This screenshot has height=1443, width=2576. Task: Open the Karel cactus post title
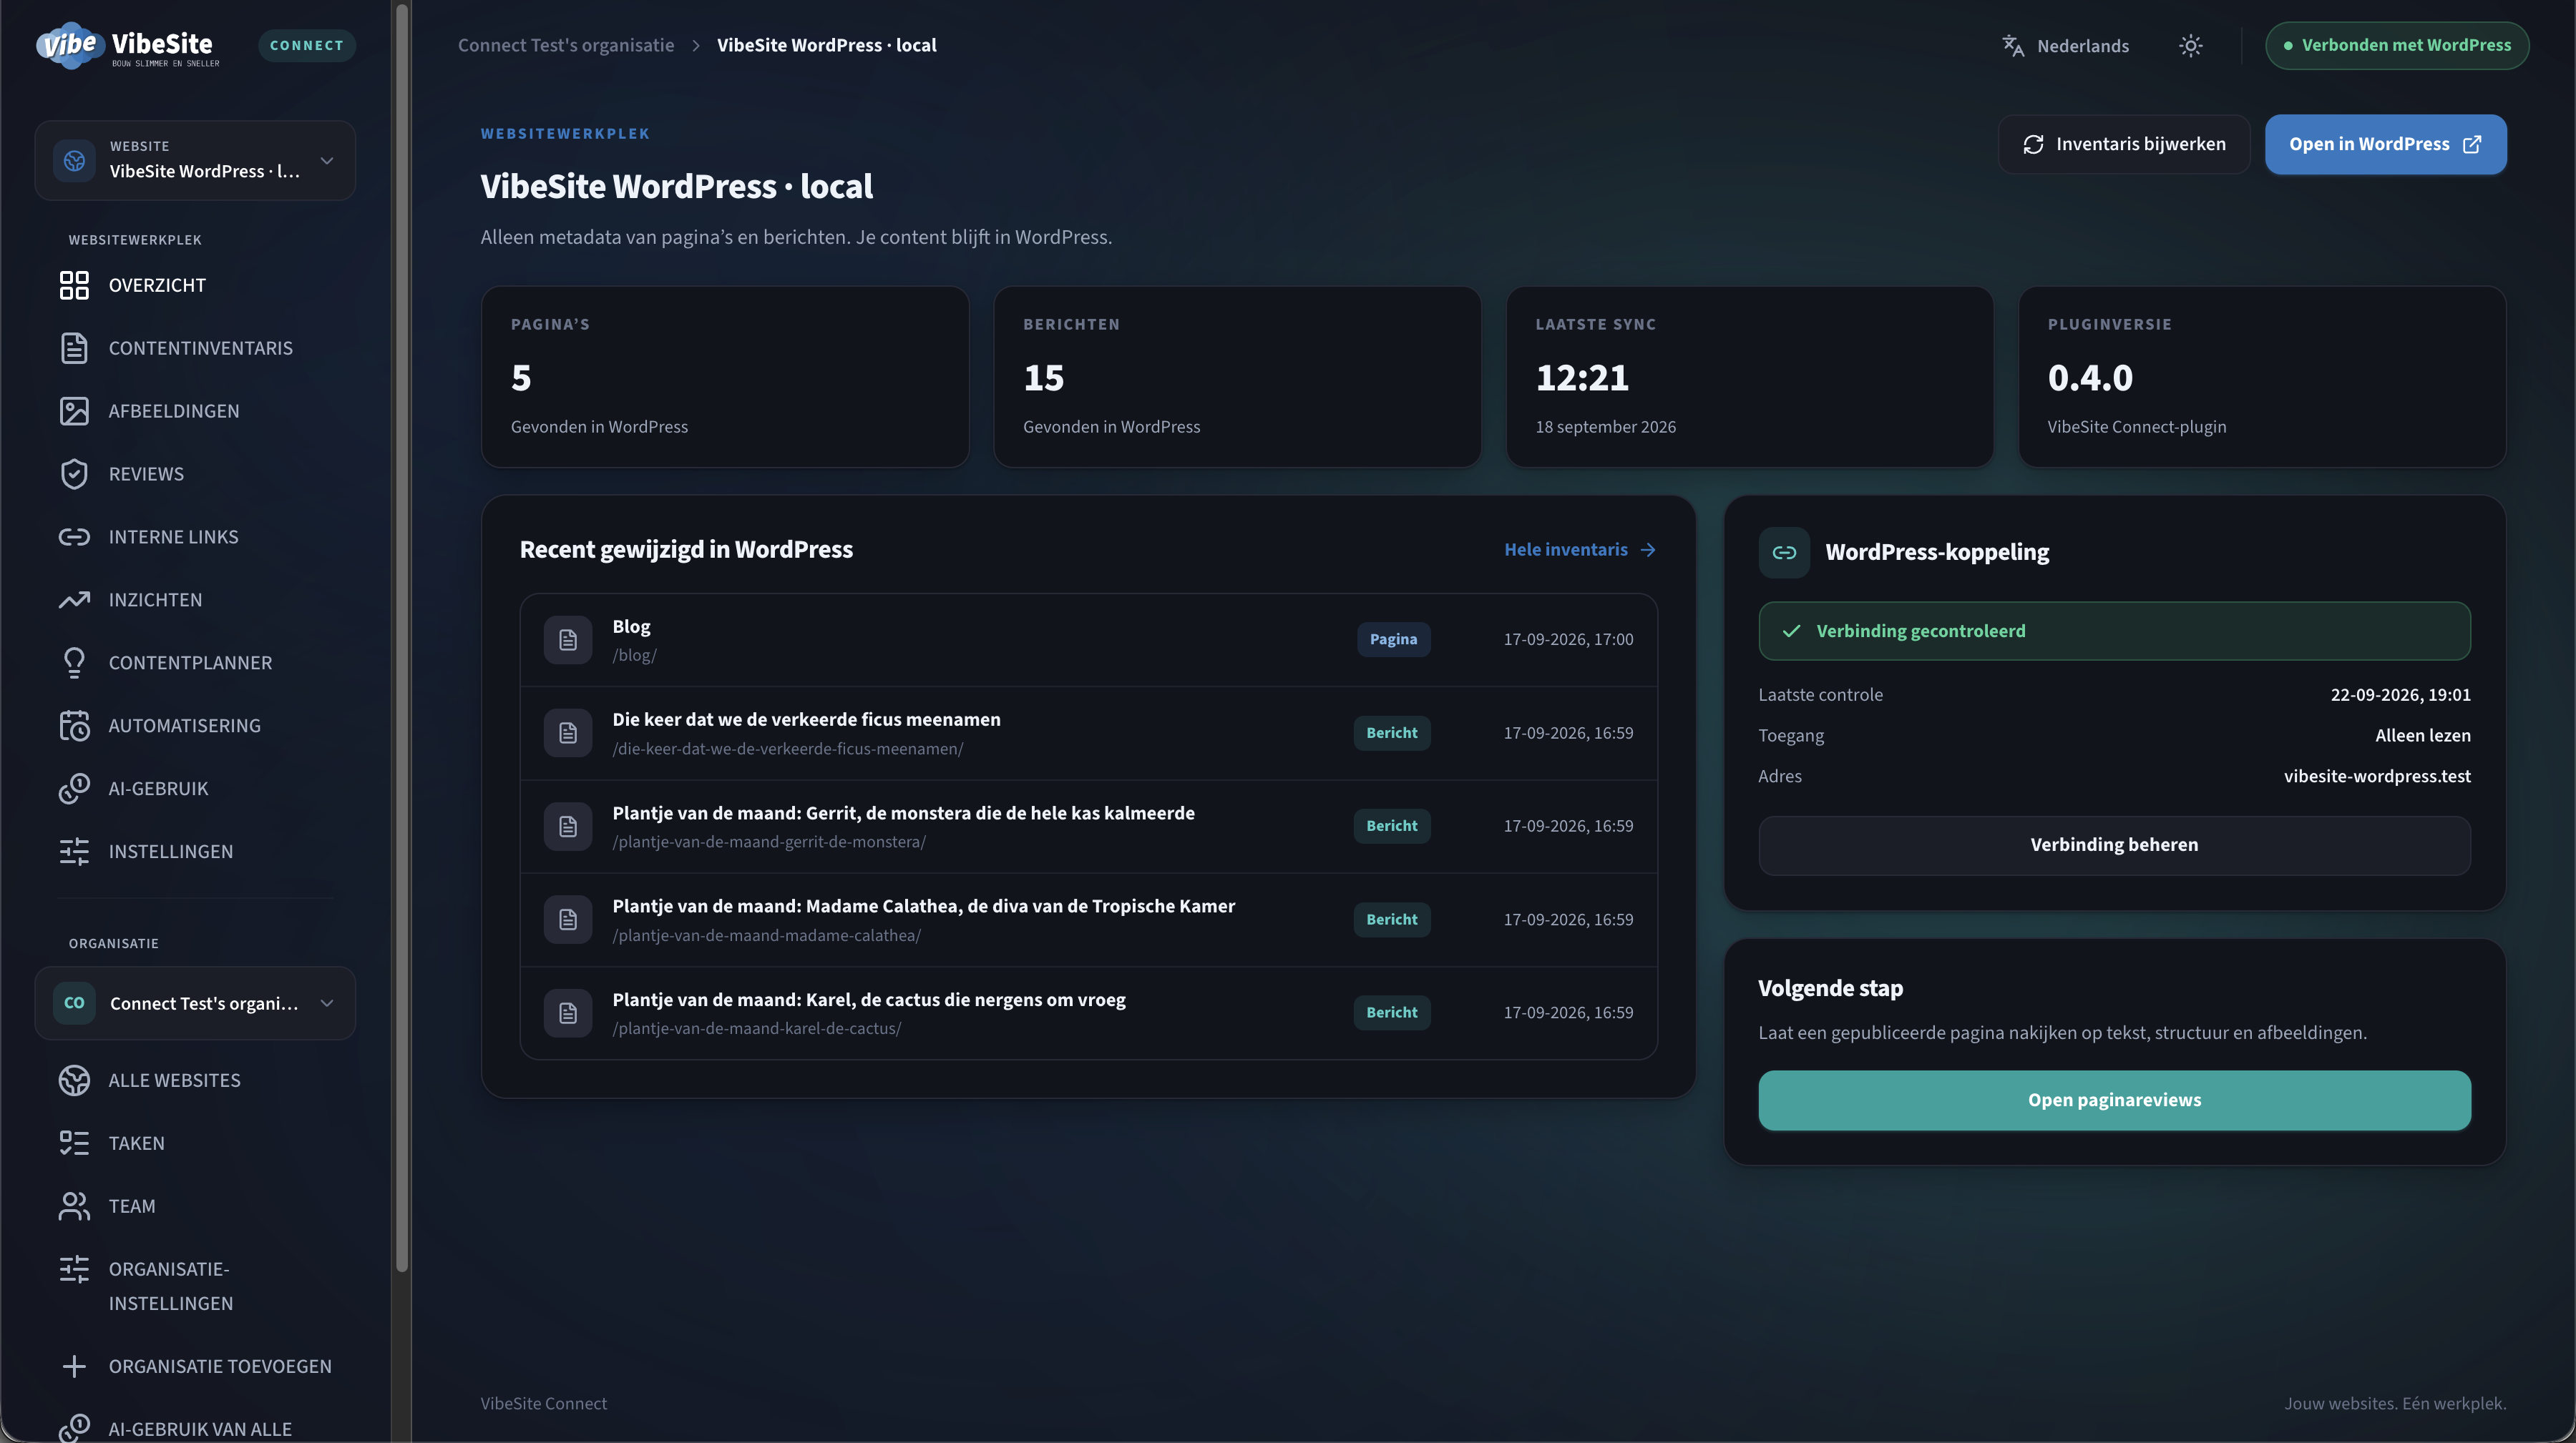point(869,1000)
